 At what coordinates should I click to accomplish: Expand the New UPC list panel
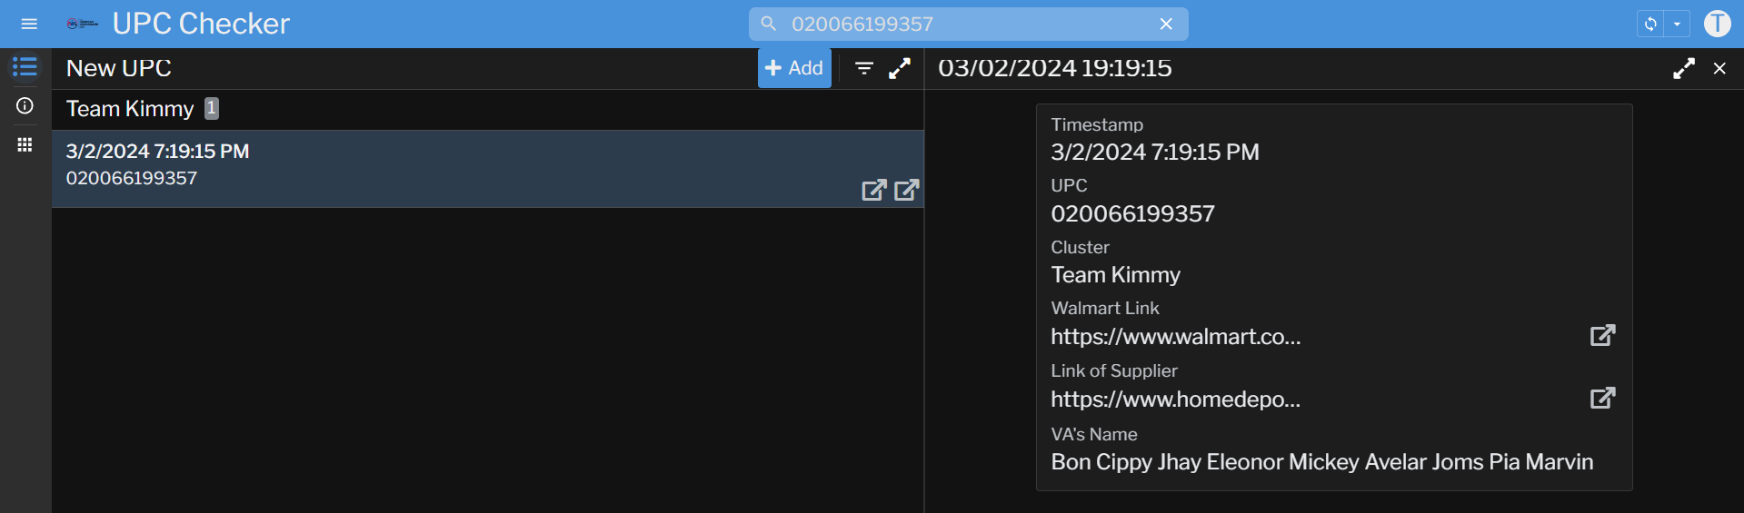900,68
